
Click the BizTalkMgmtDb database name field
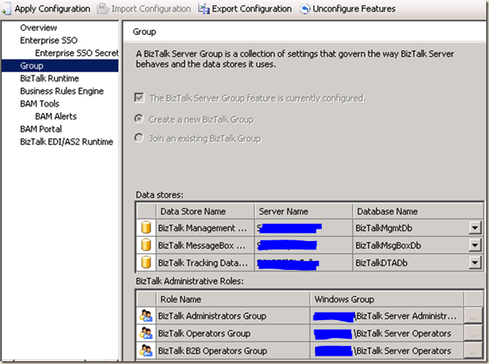tap(411, 228)
